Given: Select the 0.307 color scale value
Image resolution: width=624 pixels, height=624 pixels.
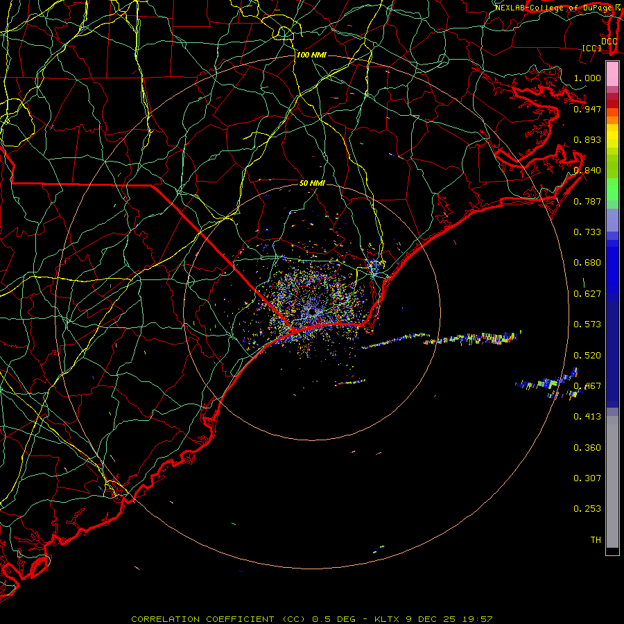Looking at the screenshot, I should tap(587, 478).
